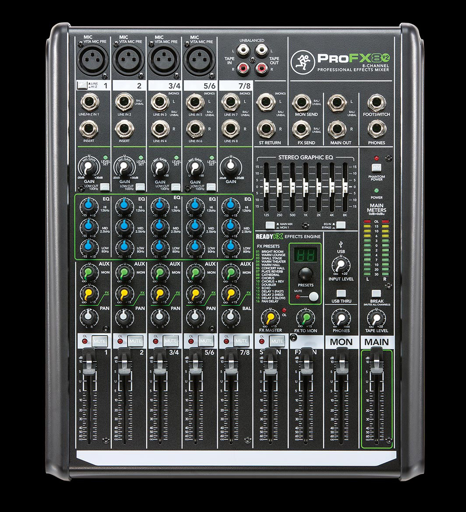The image size is (466, 512).
Task: Enable the low cut 100Hz switch on channel 2
Action: pyautogui.click(x=141, y=187)
